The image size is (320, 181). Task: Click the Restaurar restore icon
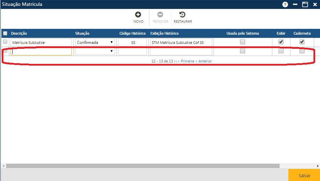[x=183, y=15]
